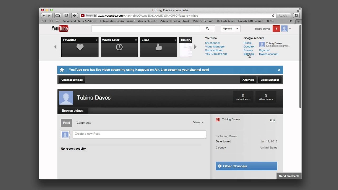This screenshot has height=190, width=338.
Task: Open the Subscriptions link
Action: [x=214, y=50]
